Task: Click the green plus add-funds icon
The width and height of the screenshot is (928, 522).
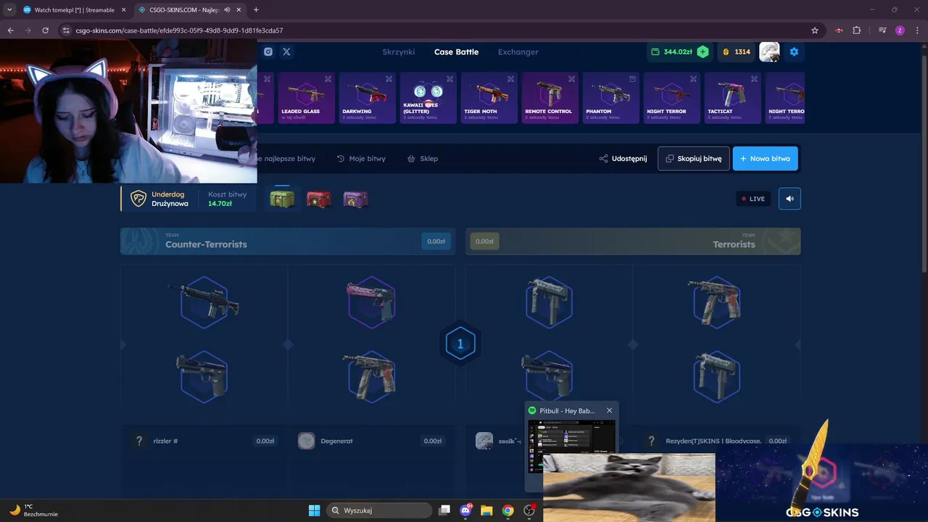Action: pyautogui.click(x=703, y=52)
